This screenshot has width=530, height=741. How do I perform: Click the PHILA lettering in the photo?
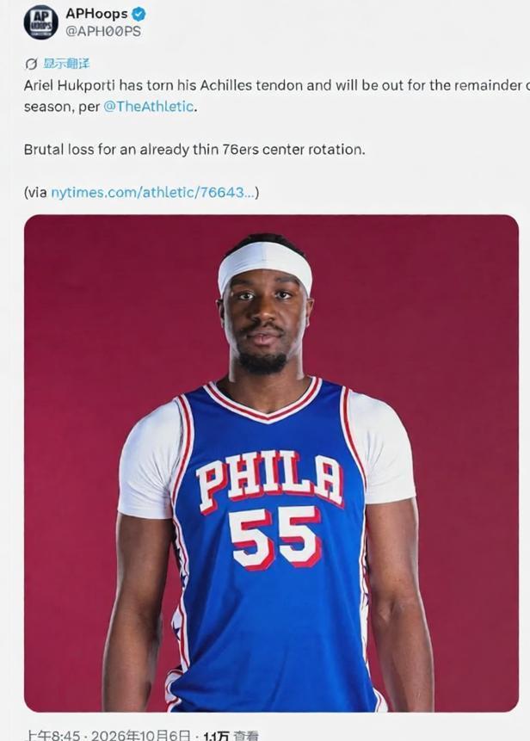point(270,481)
